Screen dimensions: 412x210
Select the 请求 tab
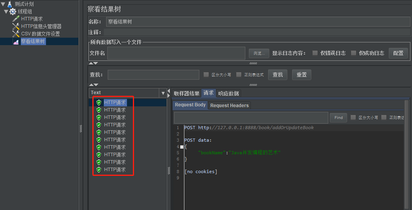click(x=208, y=93)
